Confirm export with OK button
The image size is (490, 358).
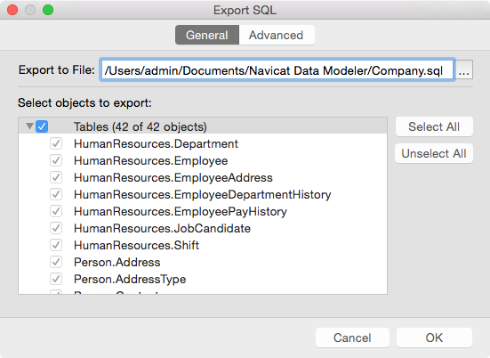tap(434, 338)
